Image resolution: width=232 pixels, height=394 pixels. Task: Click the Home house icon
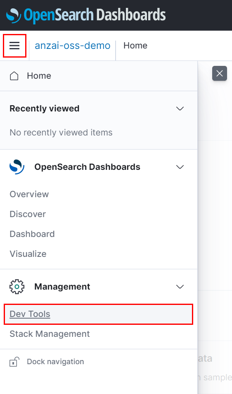14,76
